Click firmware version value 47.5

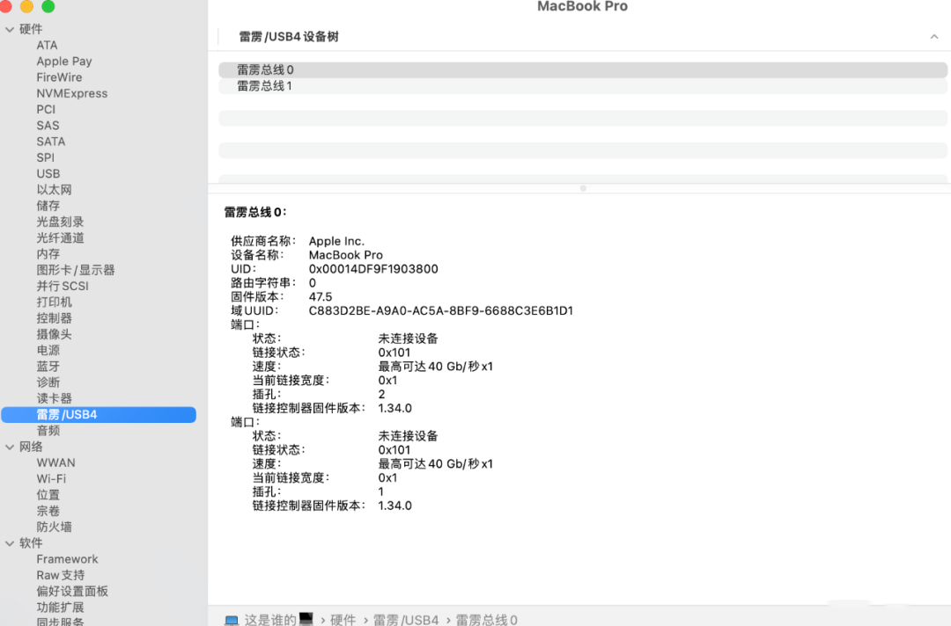321,296
